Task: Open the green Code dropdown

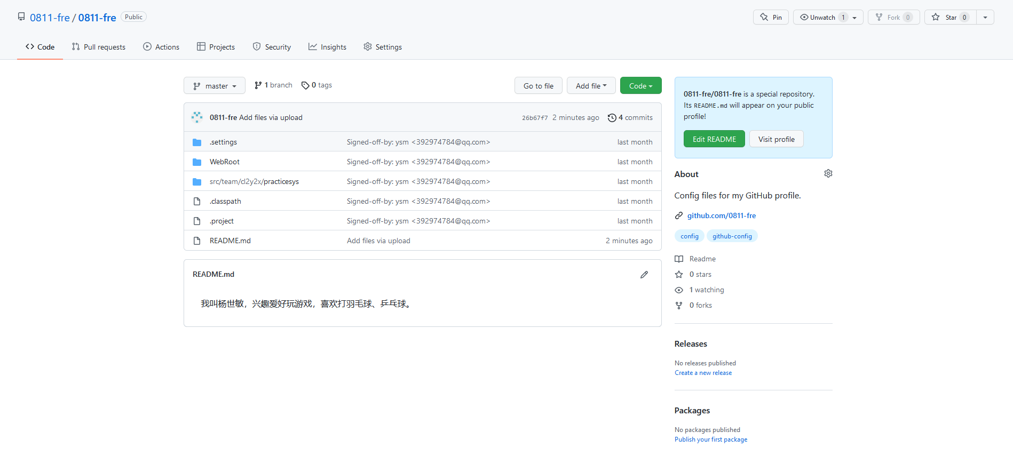Action: click(x=640, y=86)
